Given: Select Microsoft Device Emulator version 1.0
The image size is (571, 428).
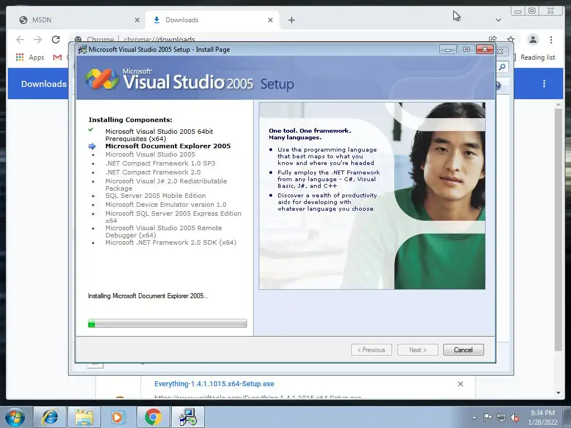Looking at the screenshot, I should 166,205.
